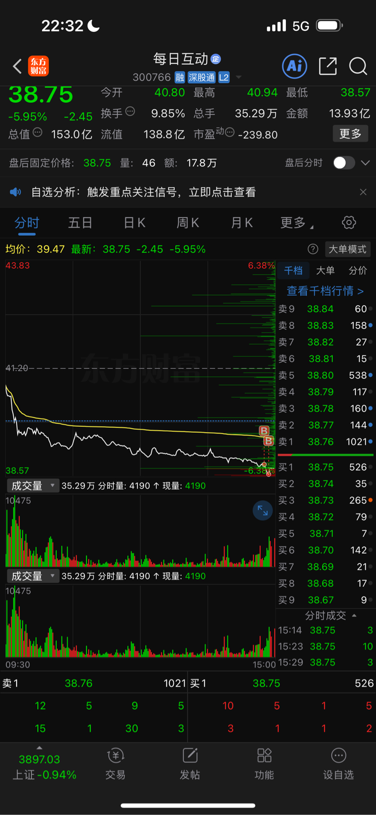Switch to 月K tab
Screen dimensions: 376x815
[242, 223]
